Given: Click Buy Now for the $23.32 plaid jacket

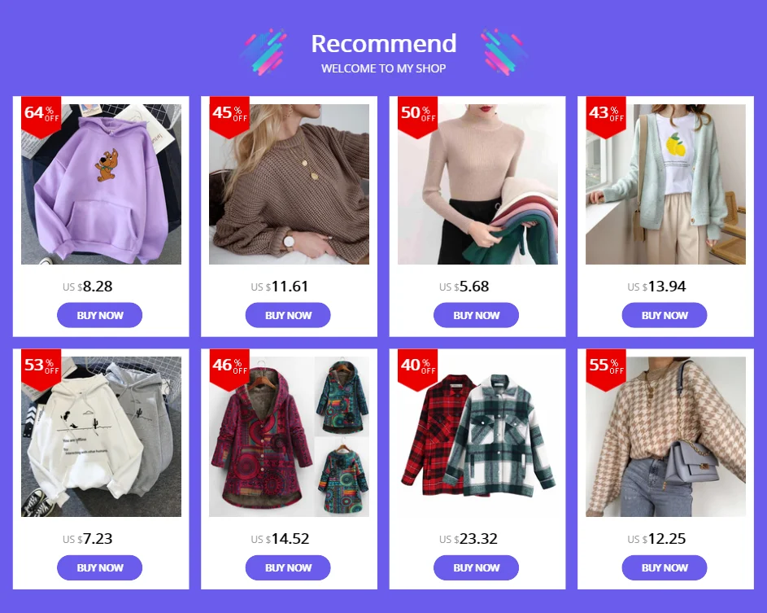Looking at the screenshot, I should coord(476,568).
